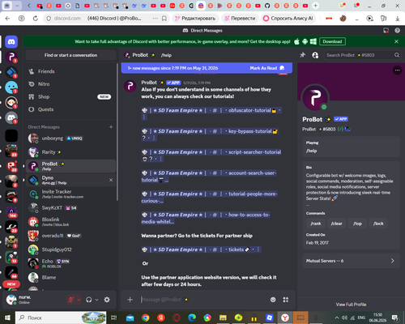Open Find or start a conversation field

coord(70,55)
